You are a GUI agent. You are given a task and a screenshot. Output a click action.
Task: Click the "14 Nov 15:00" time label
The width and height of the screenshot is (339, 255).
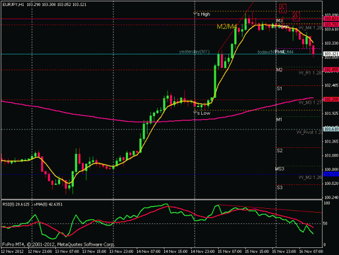tap(176, 252)
